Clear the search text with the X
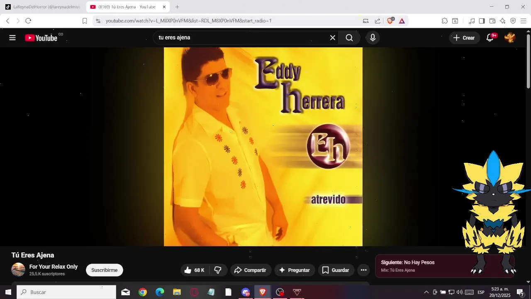The width and height of the screenshot is (531, 299). point(333,38)
